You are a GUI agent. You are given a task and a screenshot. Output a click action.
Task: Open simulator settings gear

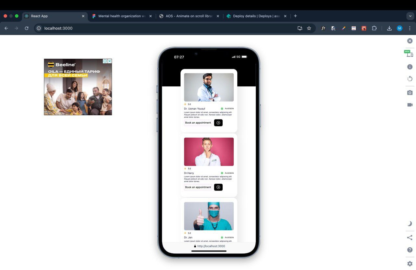coord(410,264)
